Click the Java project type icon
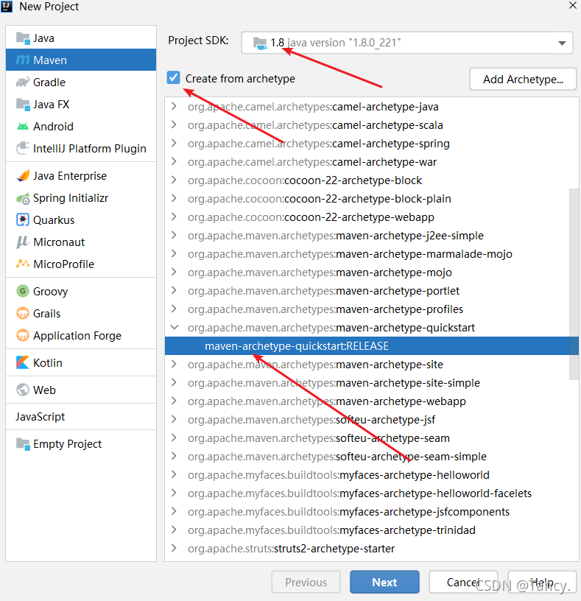The height and width of the screenshot is (601, 581). tap(23, 38)
